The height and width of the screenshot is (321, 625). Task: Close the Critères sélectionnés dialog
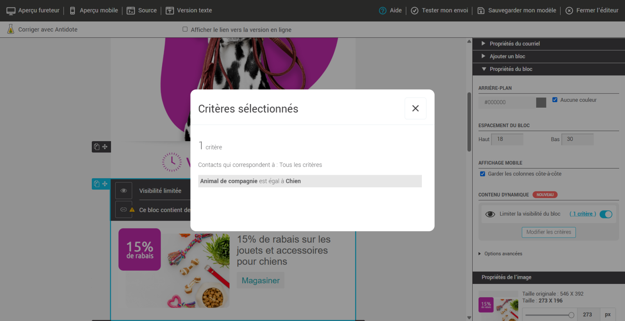coord(415,108)
